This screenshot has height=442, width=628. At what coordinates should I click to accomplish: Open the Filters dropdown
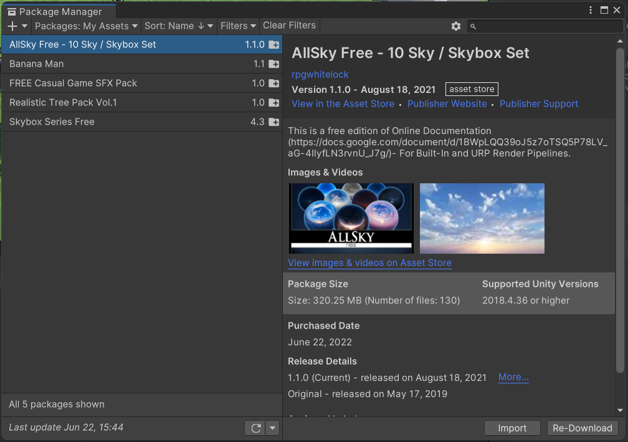[x=238, y=26]
